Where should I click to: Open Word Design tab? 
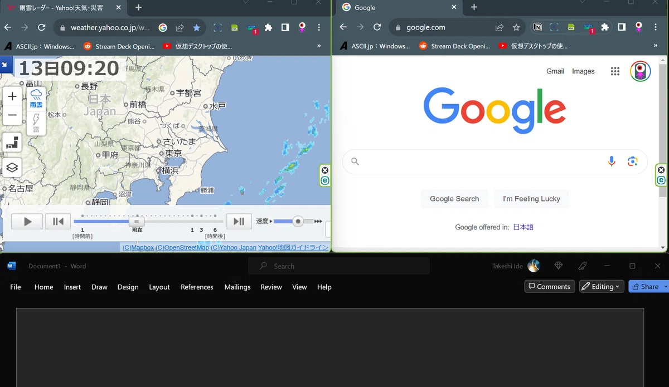click(x=128, y=287)
